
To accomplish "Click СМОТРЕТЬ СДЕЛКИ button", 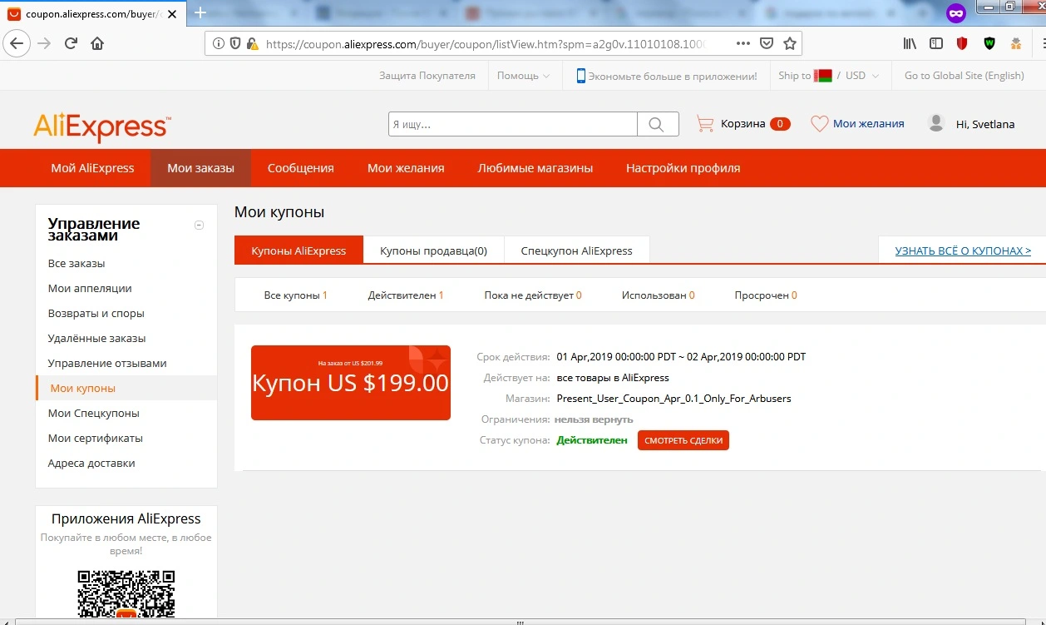I will tap(683, 440).
